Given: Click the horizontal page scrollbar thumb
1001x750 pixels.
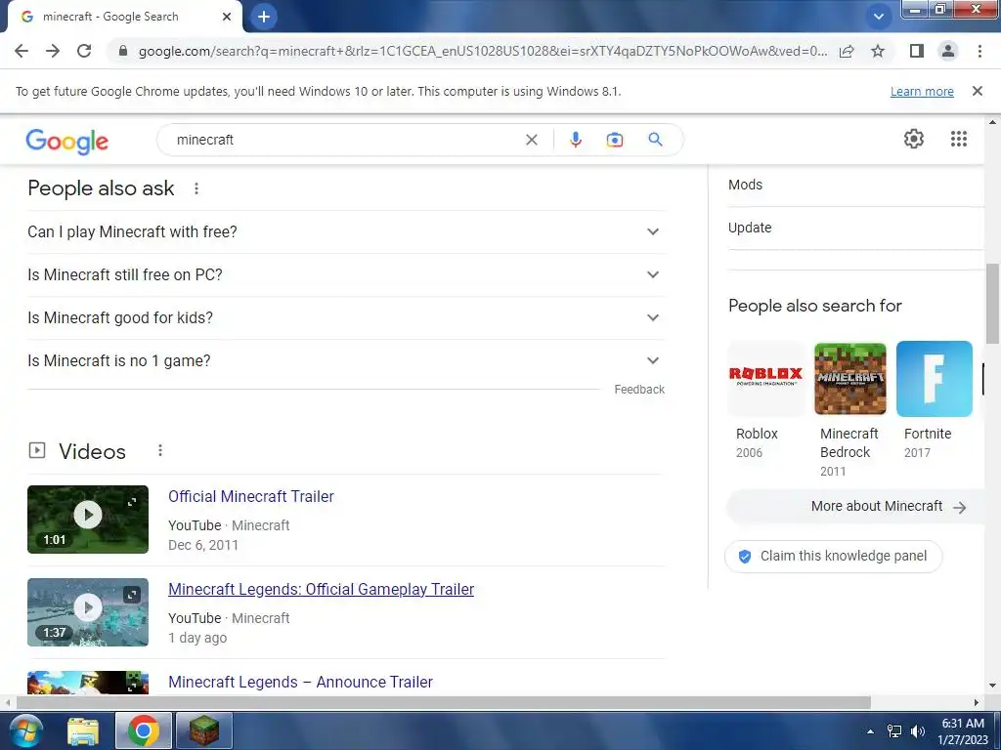Looking at the screenshot, I should 443,702.
